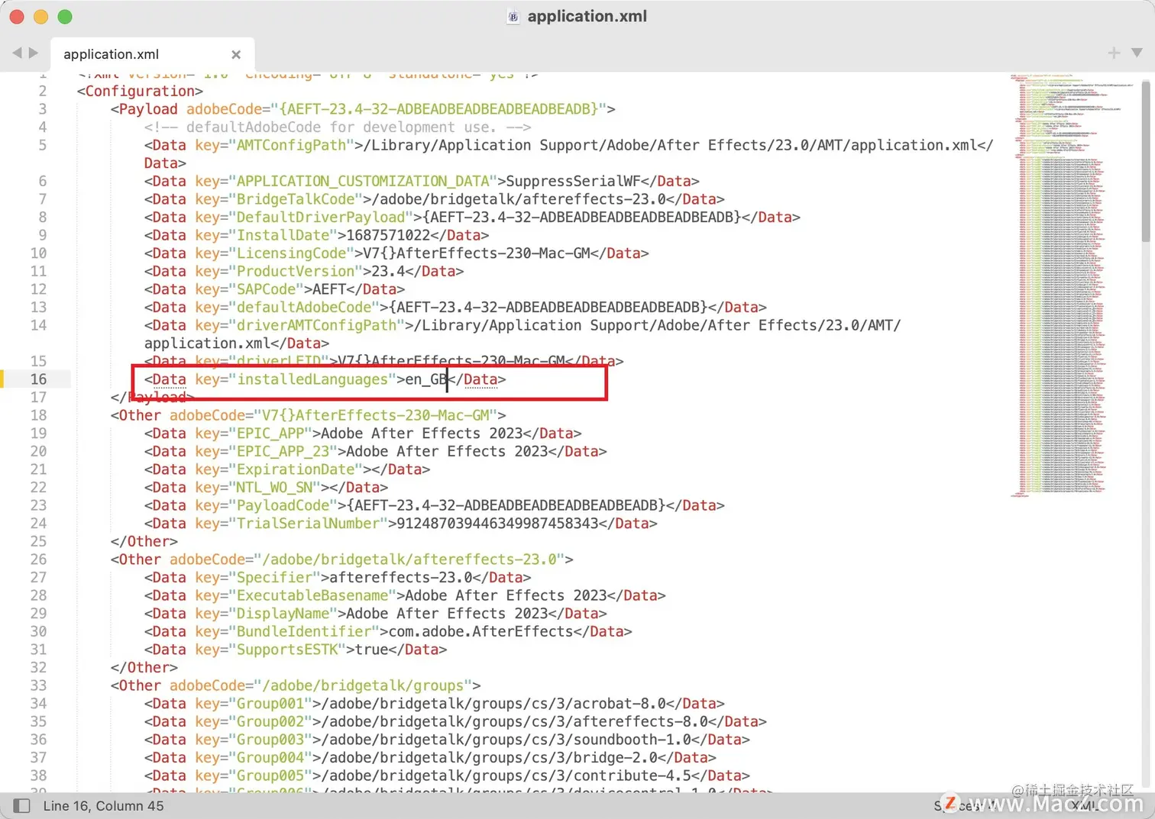Go forward with the right navigation arrow

pyautogui.click(x=34, y=53)
